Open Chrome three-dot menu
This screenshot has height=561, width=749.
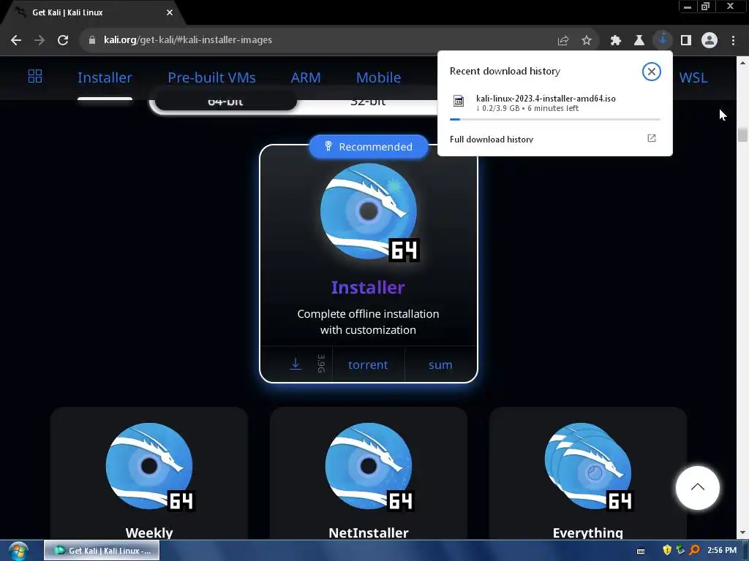733,41
